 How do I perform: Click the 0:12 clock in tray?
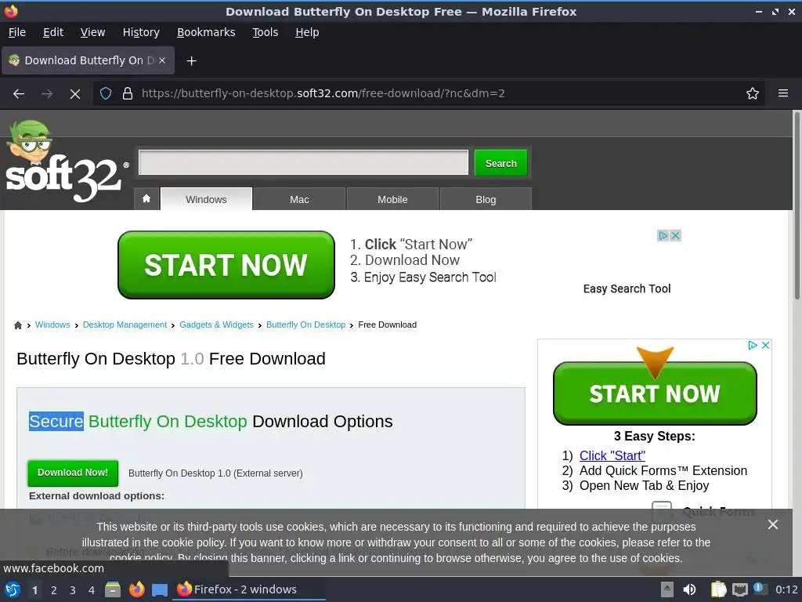point(786,589)
